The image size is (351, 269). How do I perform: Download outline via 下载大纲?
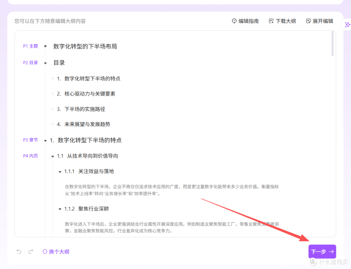pos(282,21)
